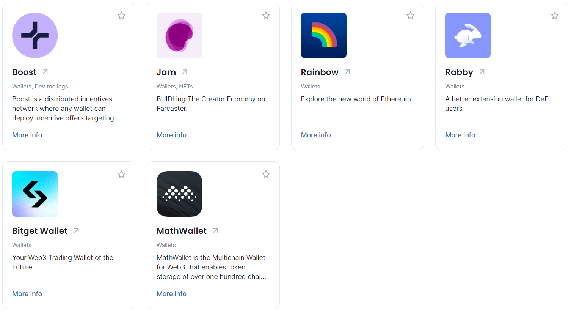The image size is (571, 312).
Task: Open More info under MathWallet
Action: [x=171, y=294]
